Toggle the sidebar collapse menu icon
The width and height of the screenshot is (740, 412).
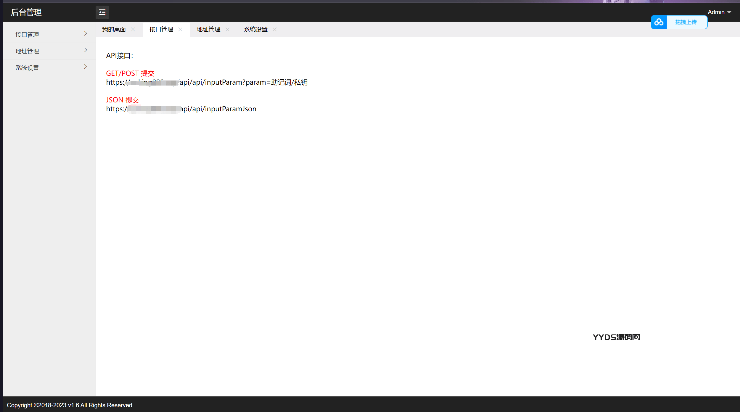(102, 12)
